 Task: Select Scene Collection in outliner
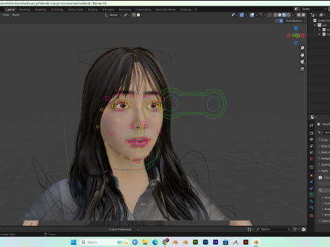[324, 21]
